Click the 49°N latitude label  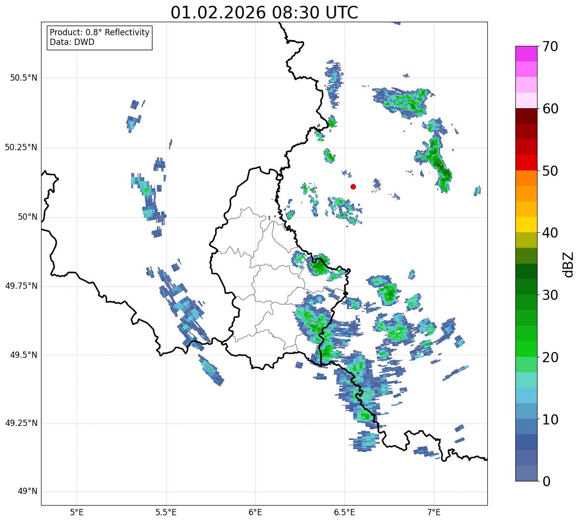(x=28, y=492)
